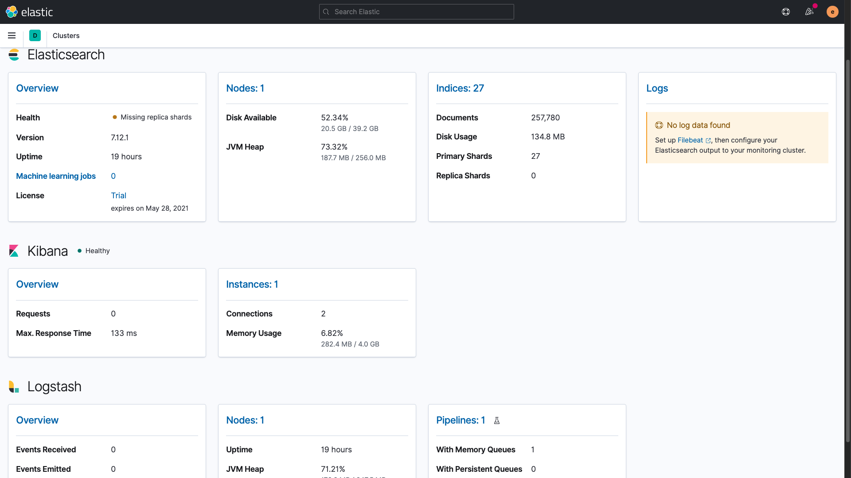
Task: Open the Logs panel link
Action: click(x=657, y=88)
